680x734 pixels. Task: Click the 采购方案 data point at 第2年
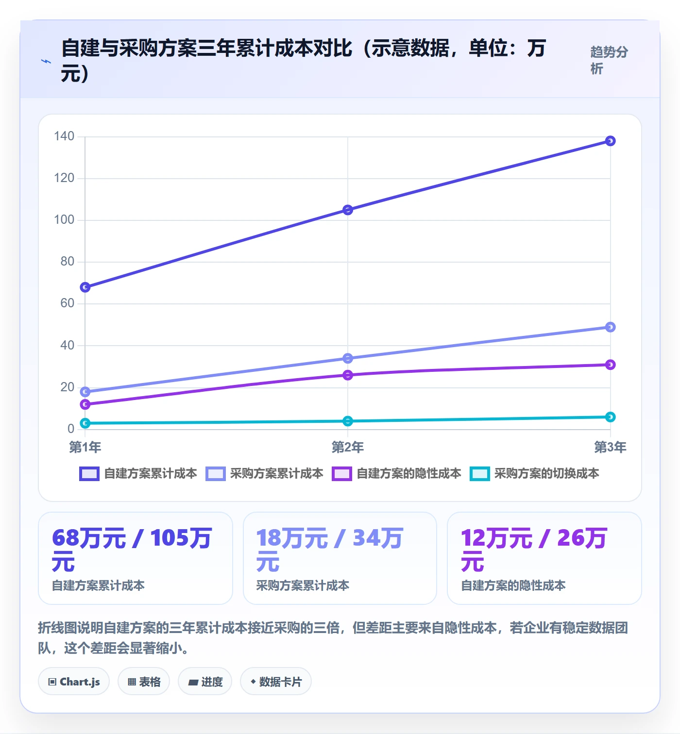[348, 358]
